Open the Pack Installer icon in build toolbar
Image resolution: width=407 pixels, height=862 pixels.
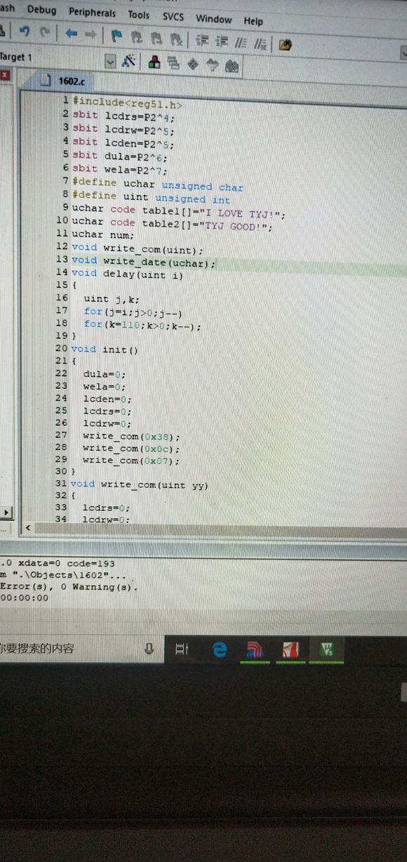tap(232, 67)
